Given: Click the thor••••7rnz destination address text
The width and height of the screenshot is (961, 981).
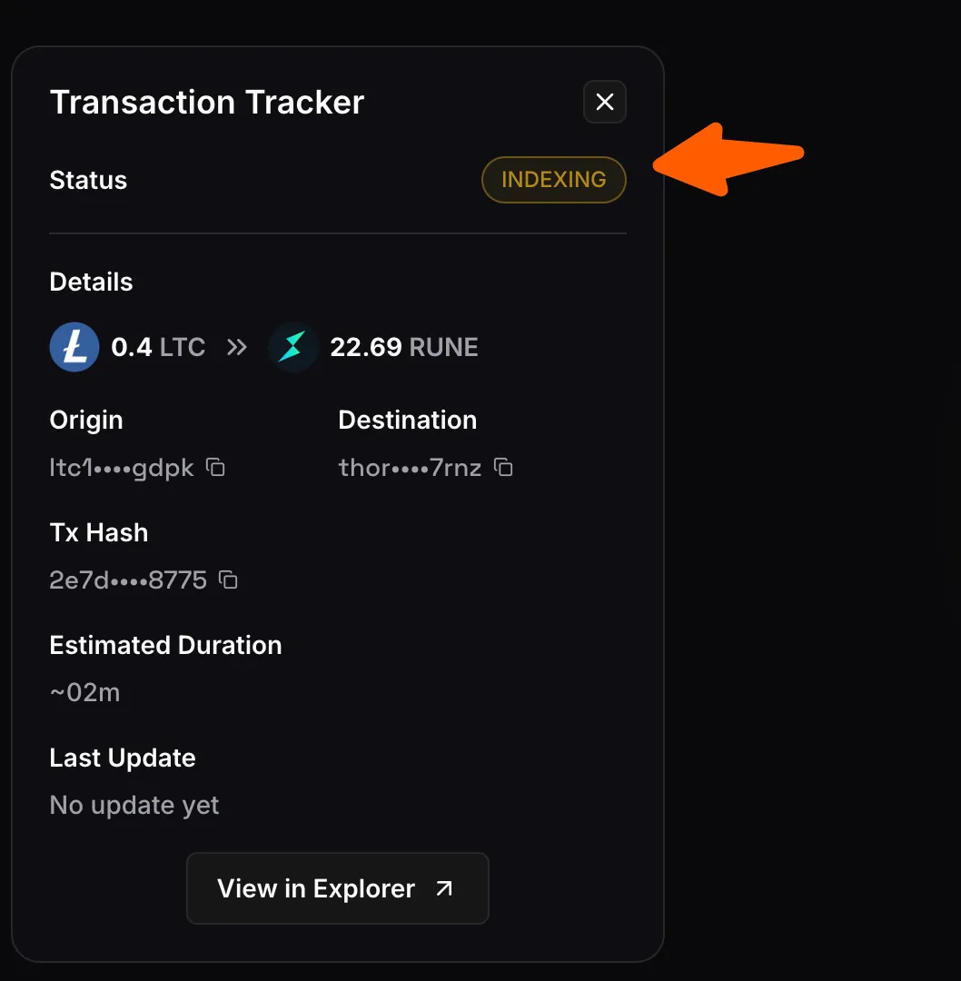Looking at the screenshot, I should point(410,468).
